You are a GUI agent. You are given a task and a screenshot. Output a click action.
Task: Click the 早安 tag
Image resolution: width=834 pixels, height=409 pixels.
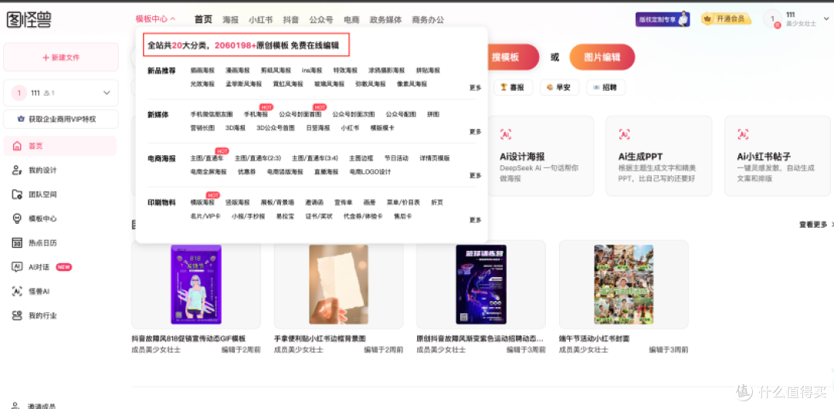click(x=558, y=87)
